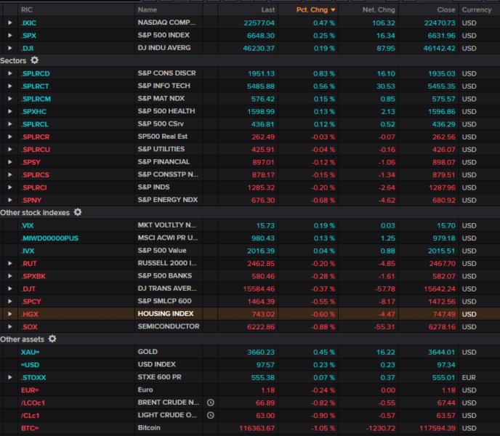Expand the .DJI row
500x436 pixels.
10,48
